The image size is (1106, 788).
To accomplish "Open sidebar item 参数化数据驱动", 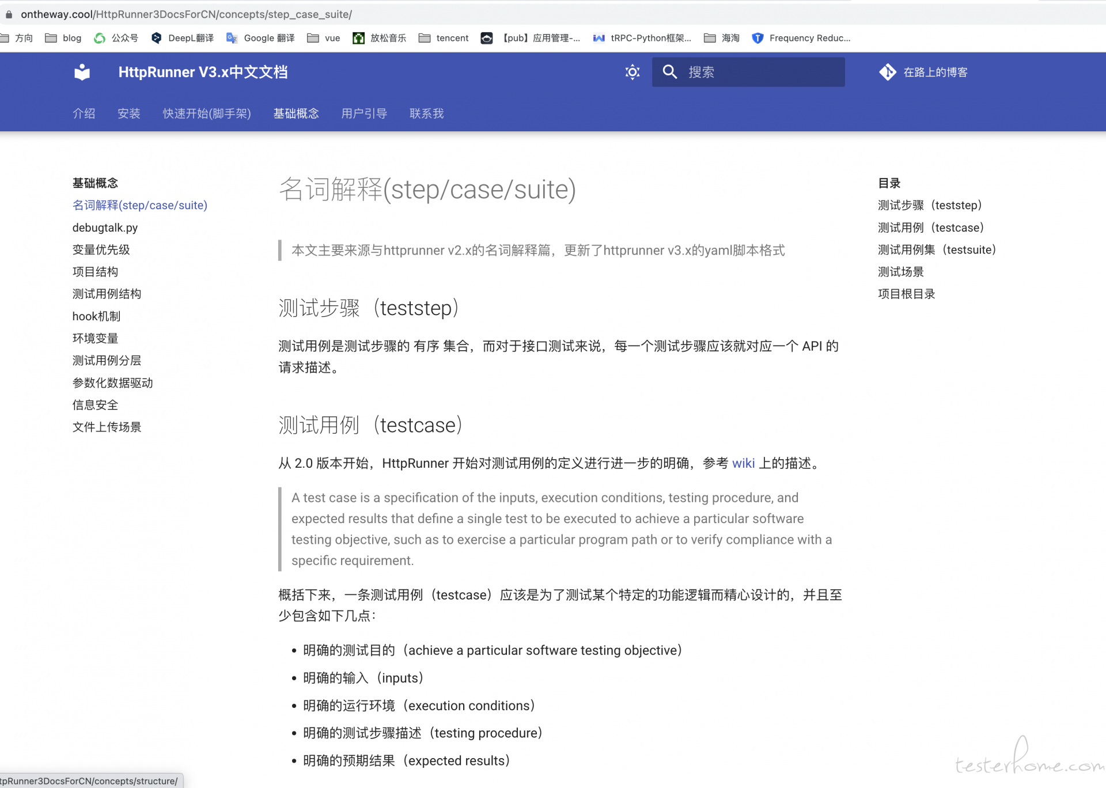I will point(113,382).
